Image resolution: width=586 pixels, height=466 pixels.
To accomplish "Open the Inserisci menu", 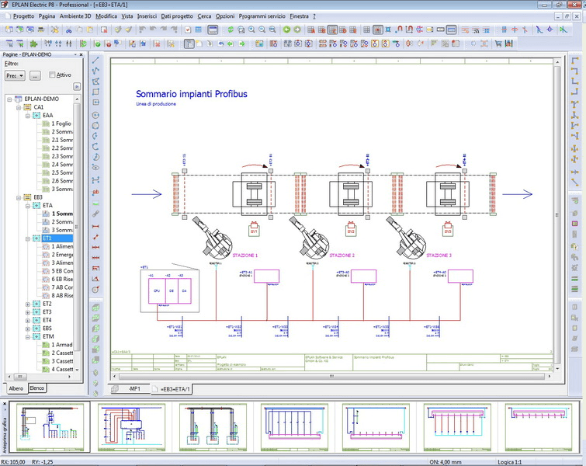I will pyautogui.click(x=147, y=16).
